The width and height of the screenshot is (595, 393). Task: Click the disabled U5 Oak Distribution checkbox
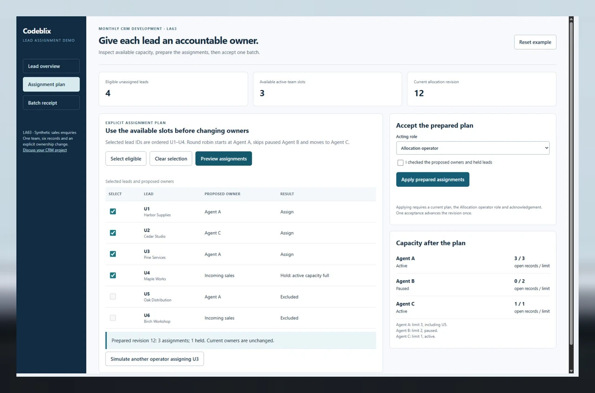click(x=112, y=296)
